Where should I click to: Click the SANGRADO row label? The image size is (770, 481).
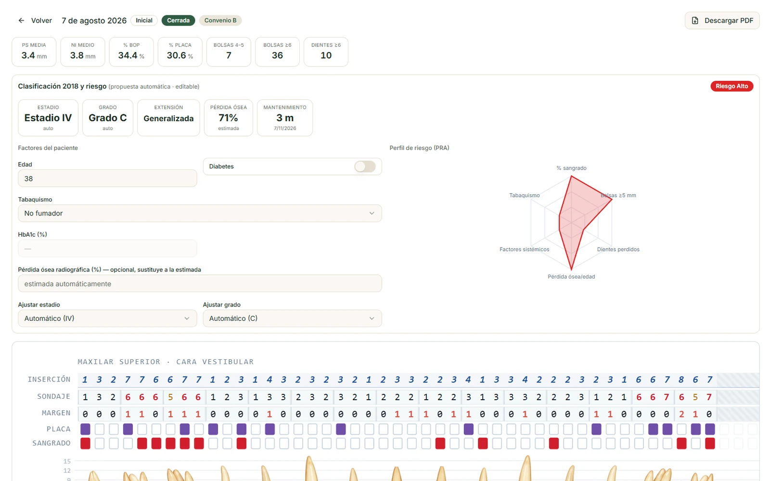click(51, 443)
